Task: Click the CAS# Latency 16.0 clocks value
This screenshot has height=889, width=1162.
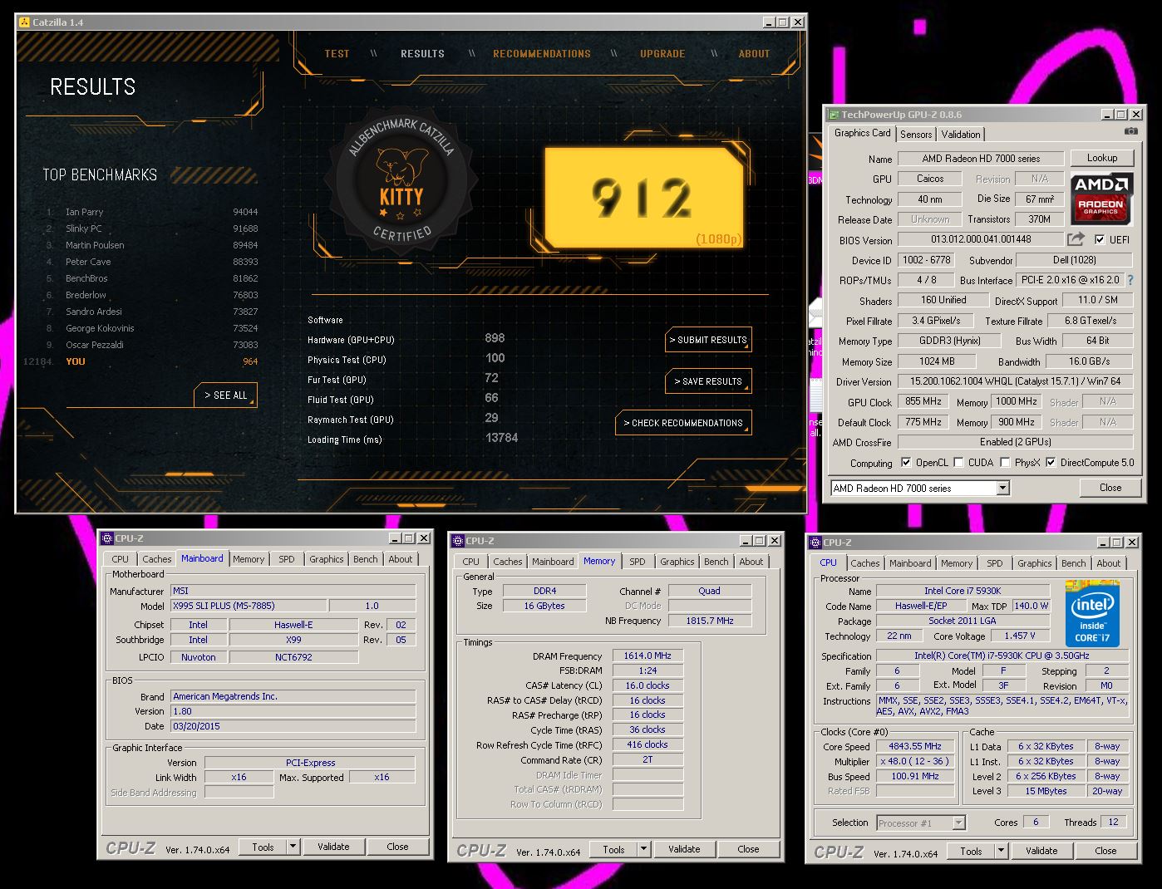Action: pyautogui.click(x=647, y=685)
